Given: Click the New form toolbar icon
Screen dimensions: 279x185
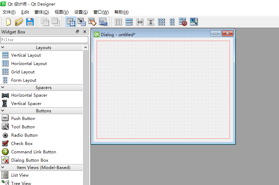Looking at the screenshot, I should pyautogui.click(x=8, y=22).
